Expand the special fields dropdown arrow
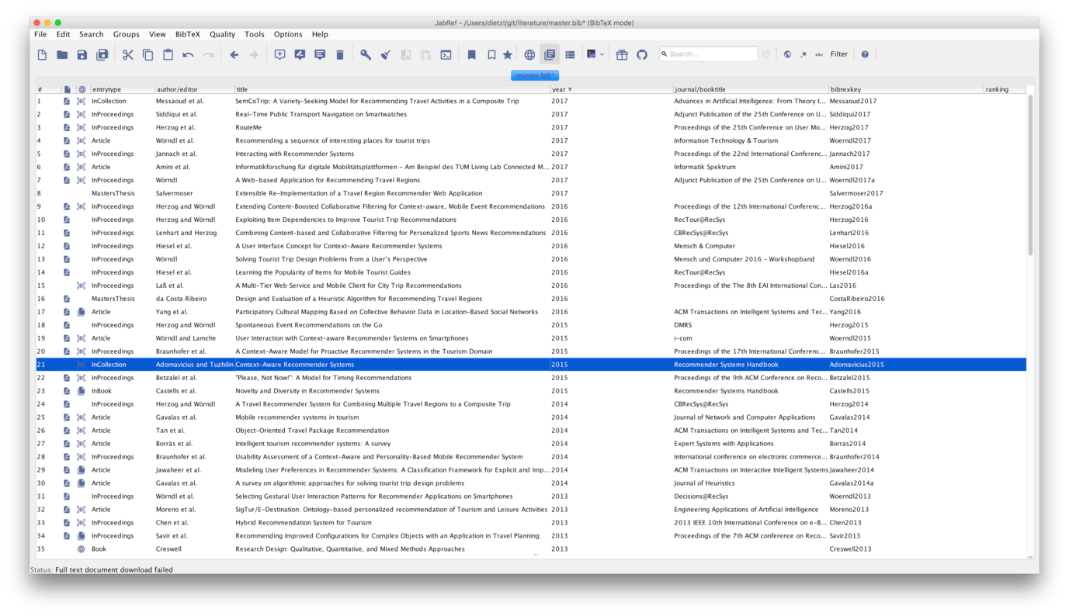 tap(602, 54)
